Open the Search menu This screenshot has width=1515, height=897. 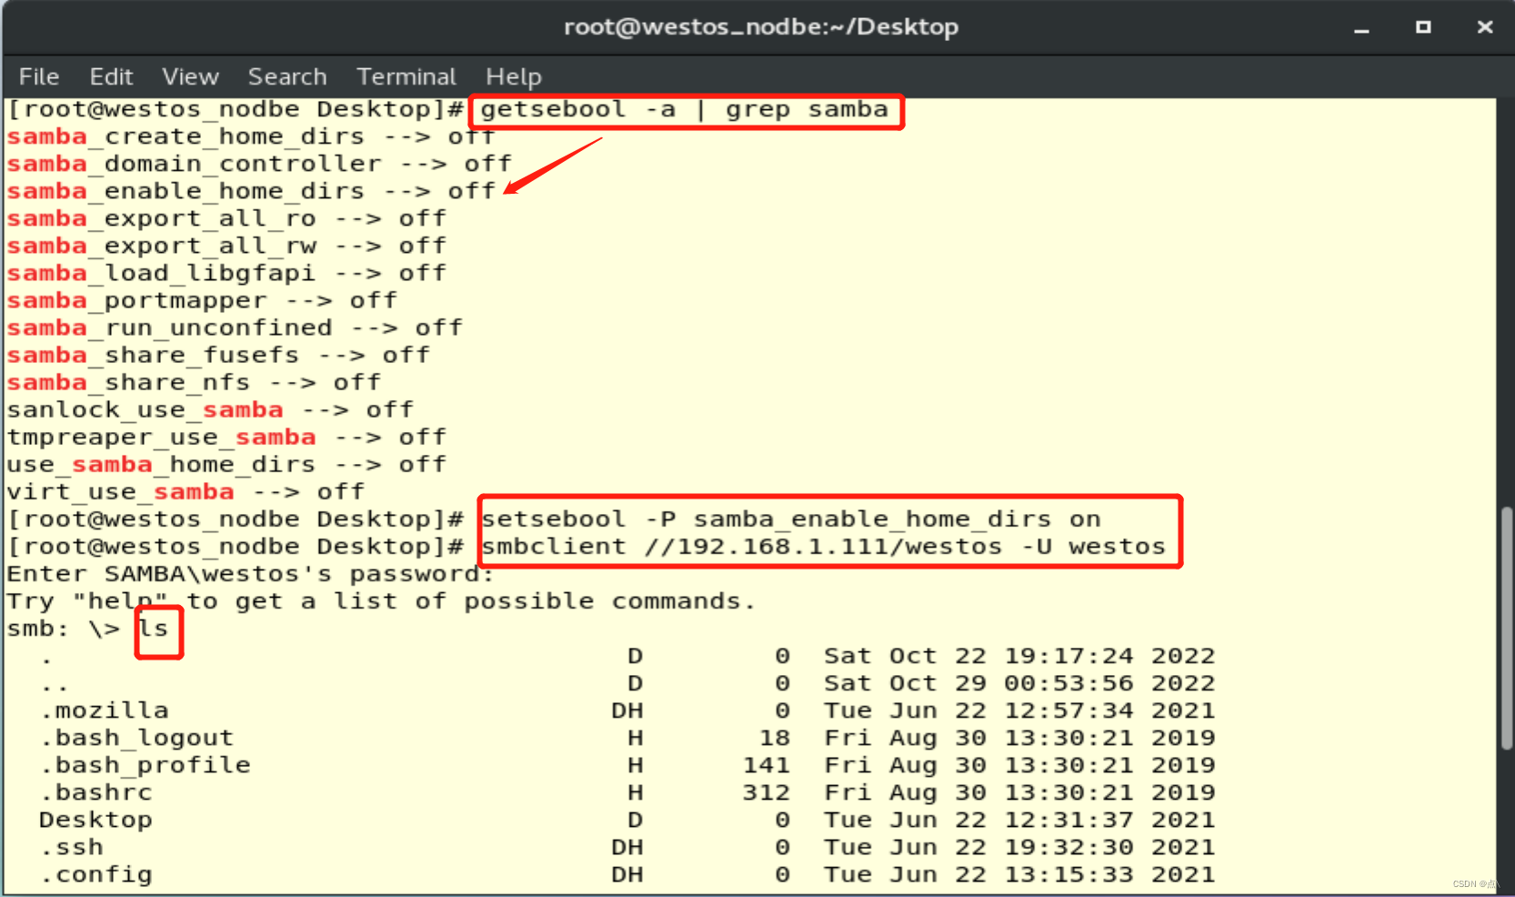click(x=286, y=76)
